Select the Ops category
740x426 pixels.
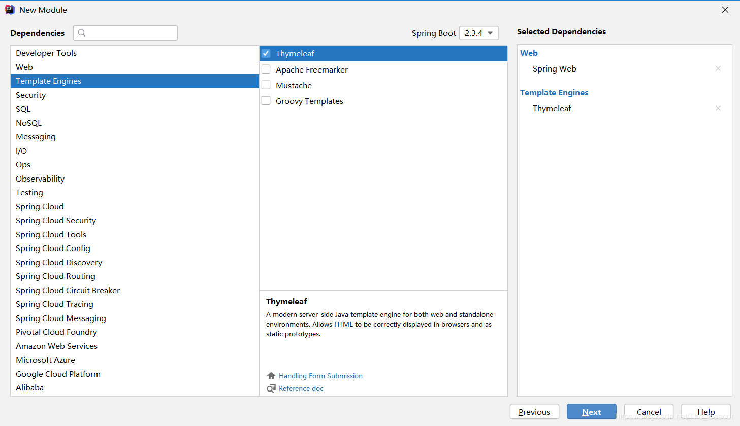pos(135,165)
